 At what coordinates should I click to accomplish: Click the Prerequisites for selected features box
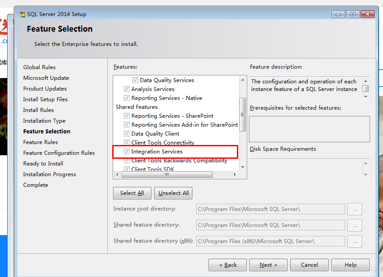[x=309, y=129]
